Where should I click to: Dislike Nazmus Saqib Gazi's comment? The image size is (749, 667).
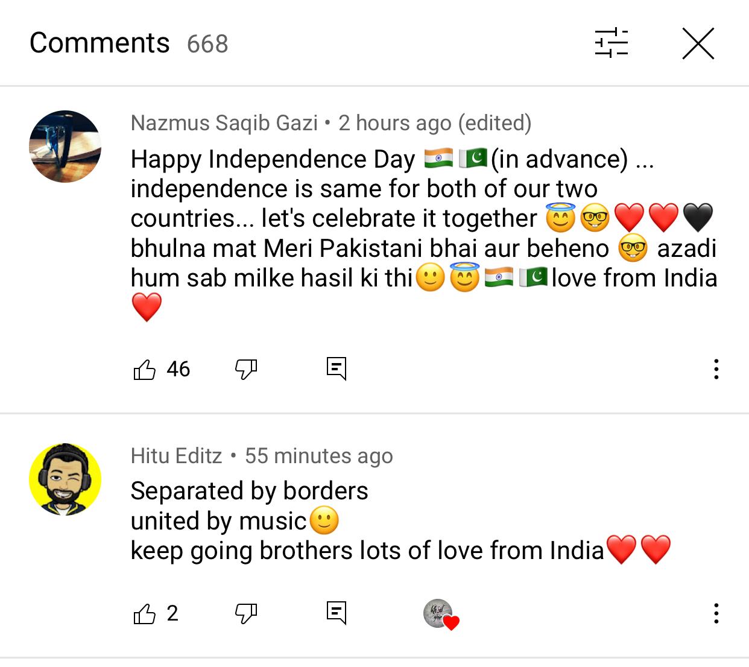(245, 369)
